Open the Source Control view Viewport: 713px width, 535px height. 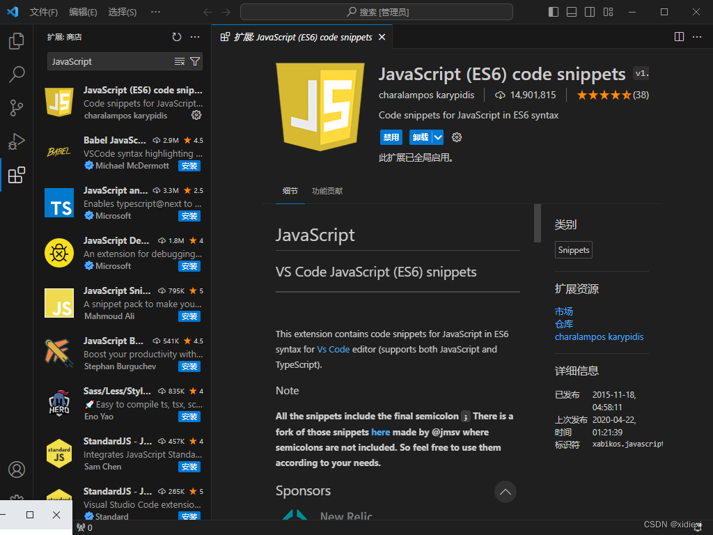click(x=17, y=108)
